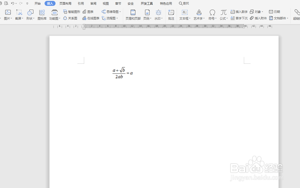
Task: Click the right indent marker on ruler
Action: [244, 27]
